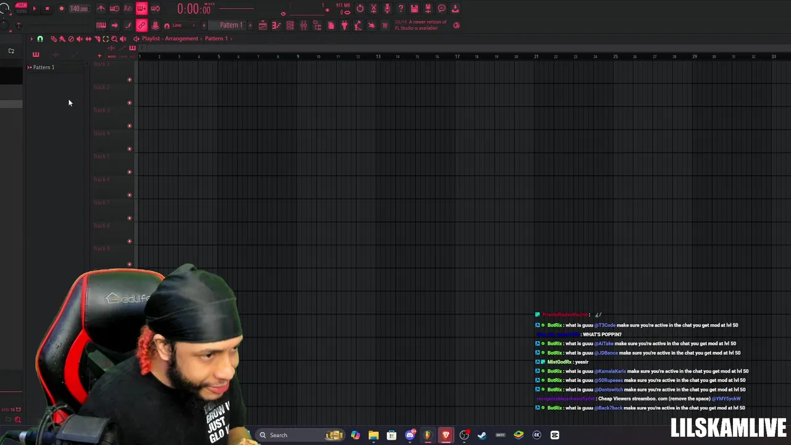Select the playlist Mute tool
The width and height of the screenshot is (791, 445).
pos(79,38)
